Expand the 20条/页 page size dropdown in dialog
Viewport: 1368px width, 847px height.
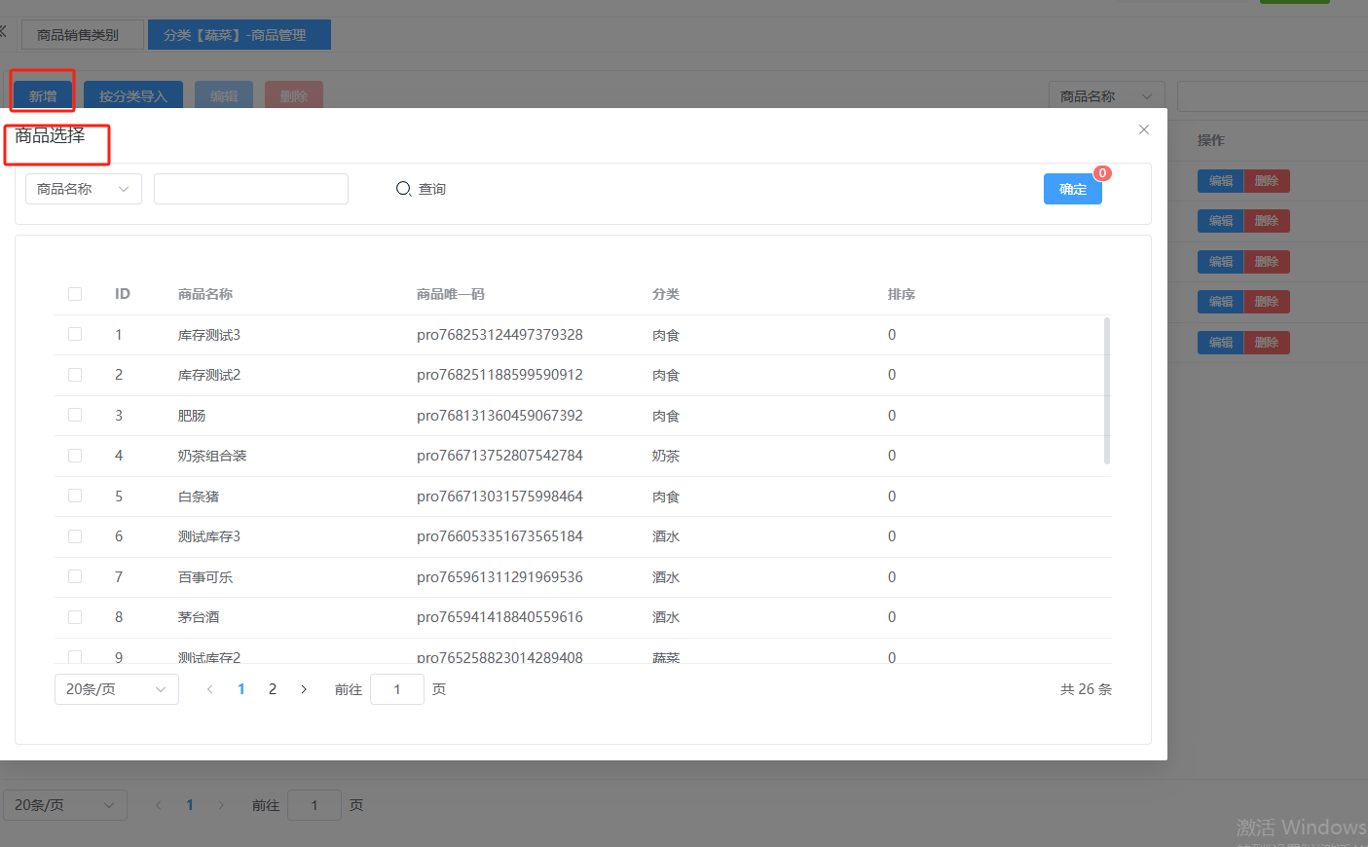[x=116, y=689]
